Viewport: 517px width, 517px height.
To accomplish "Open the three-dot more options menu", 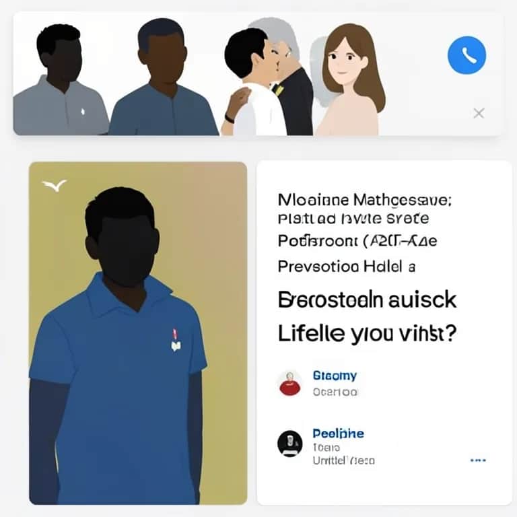I will [478, 460].
